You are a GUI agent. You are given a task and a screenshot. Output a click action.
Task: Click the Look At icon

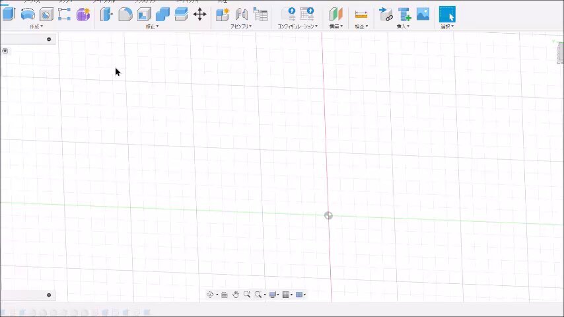click(224, 295)
